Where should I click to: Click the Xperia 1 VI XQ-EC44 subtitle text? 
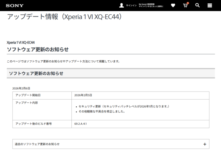(21, 43)
